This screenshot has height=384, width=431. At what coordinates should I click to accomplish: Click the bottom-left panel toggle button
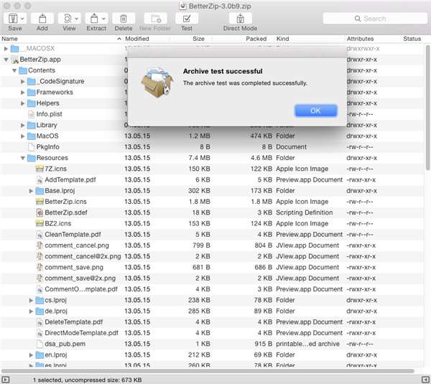click(6, 379)
